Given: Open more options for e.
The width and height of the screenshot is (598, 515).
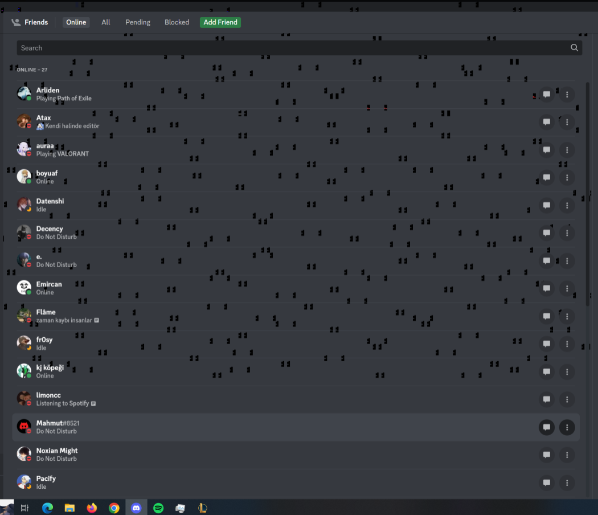Looking at the screenshot, I should coord(567,260).
